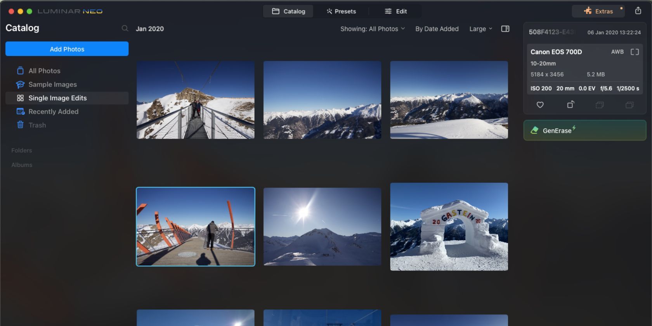Open the By Date Added sort menu
The height and width of the screenshot is (326, 652).
(437, 29)
